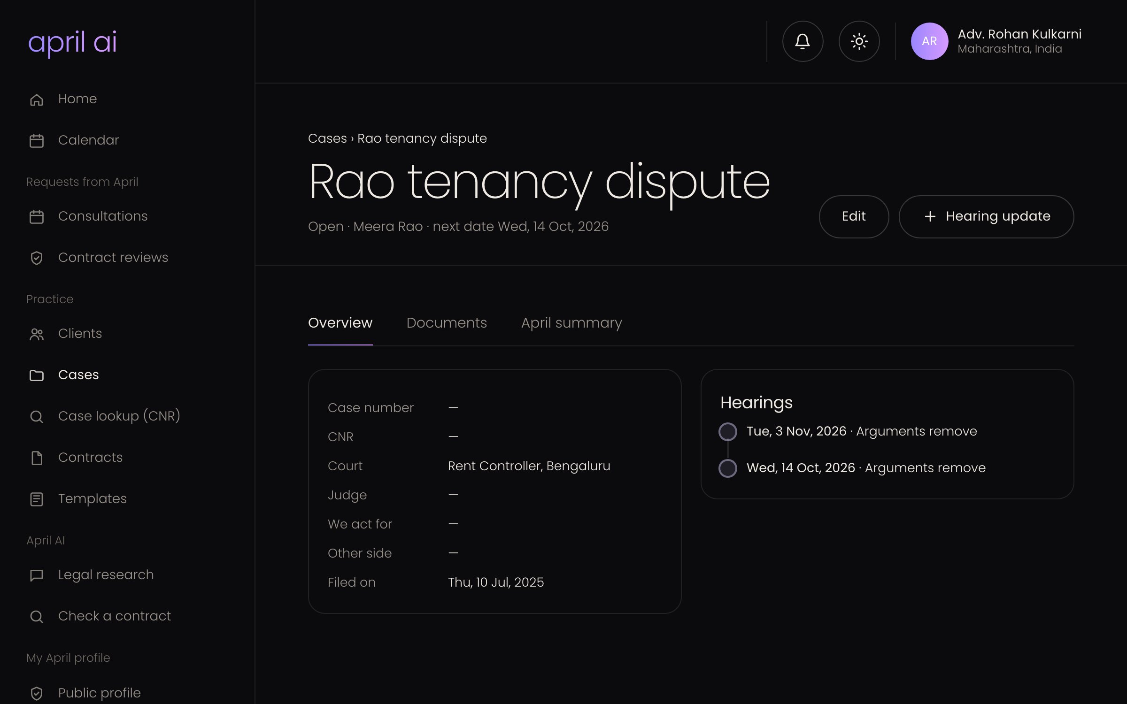Remove the 14 Oct, 2026 hearing
This screenshot has width=1127, height=704.
[x=961, y=468]
